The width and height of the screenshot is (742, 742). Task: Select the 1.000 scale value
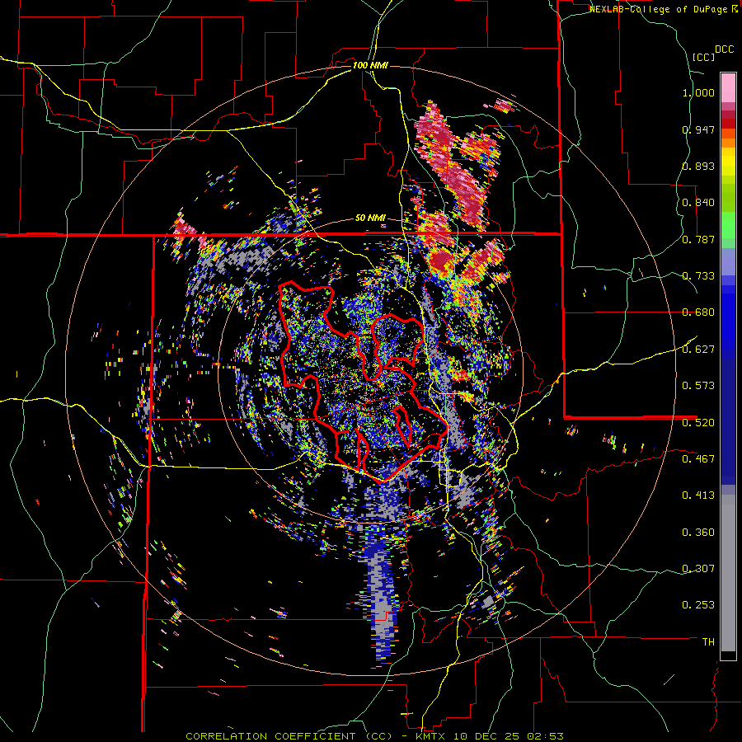(698, 92)
